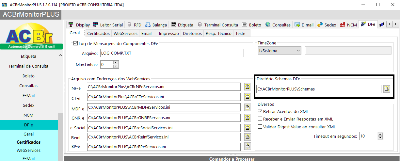This screenshot has height=161, width=400.
Task: Increase Timeout em segundos value
Action: [x=380, y=134]
